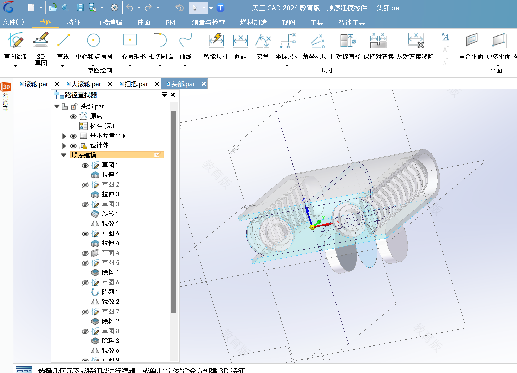This screenshot has height=373, width=517.
Task: Hide the 设计体 node
Action: [73, 146]
